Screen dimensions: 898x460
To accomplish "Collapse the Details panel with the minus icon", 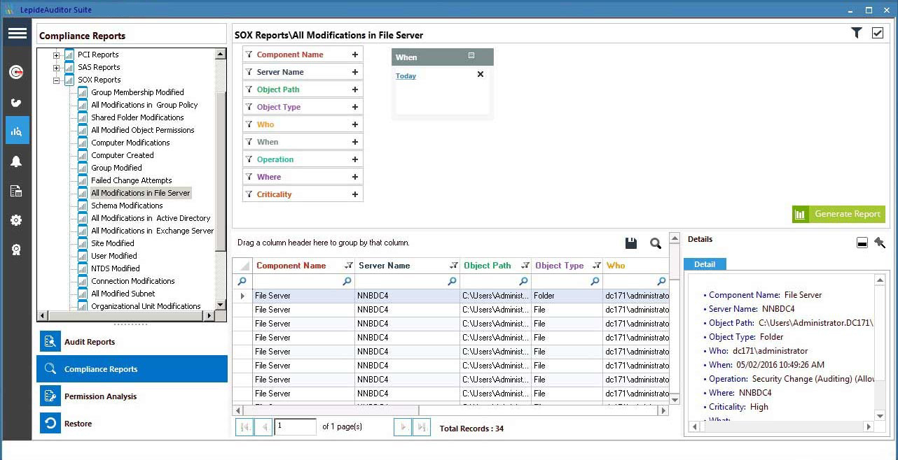I will click(x=862, y=243).
